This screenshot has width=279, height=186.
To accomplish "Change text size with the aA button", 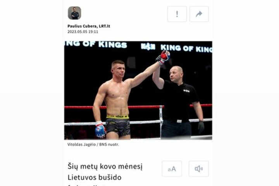I will point(172,169).
